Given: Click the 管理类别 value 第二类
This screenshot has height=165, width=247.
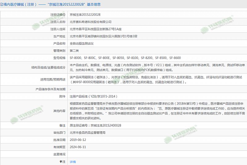Looking at the screenshot, I should [74, 51].
